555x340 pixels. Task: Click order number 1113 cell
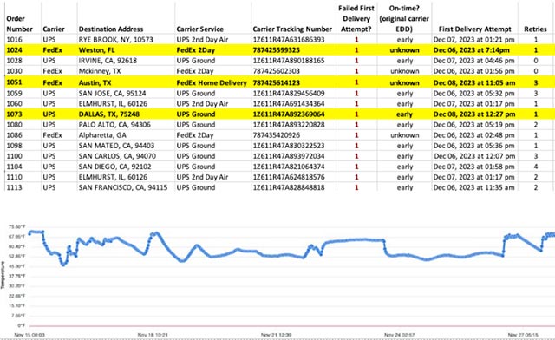[14, 187]
